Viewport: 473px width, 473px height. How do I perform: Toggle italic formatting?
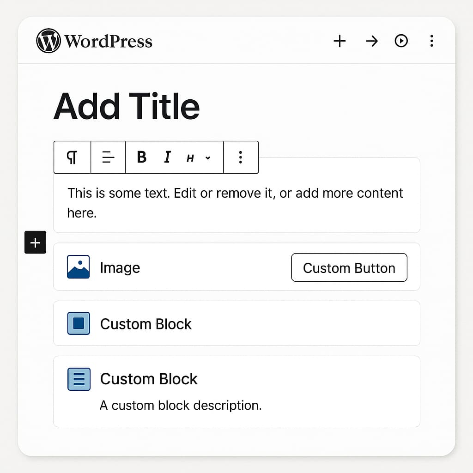[167, 158]
